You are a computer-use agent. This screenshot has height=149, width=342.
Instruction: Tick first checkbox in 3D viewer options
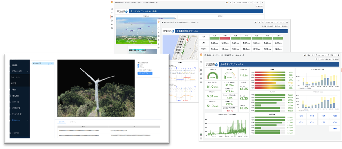point(139,65)
